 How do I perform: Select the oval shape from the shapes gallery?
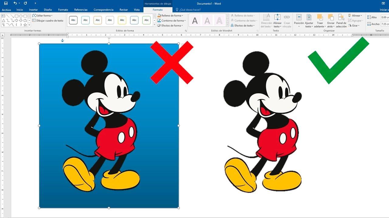point(21,16)
